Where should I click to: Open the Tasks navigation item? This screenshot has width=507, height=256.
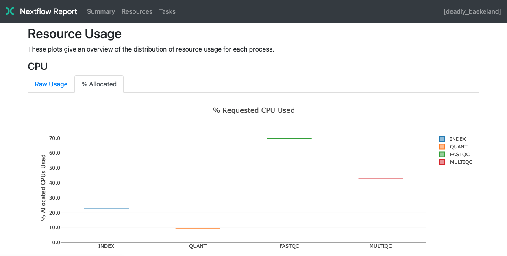167,11
